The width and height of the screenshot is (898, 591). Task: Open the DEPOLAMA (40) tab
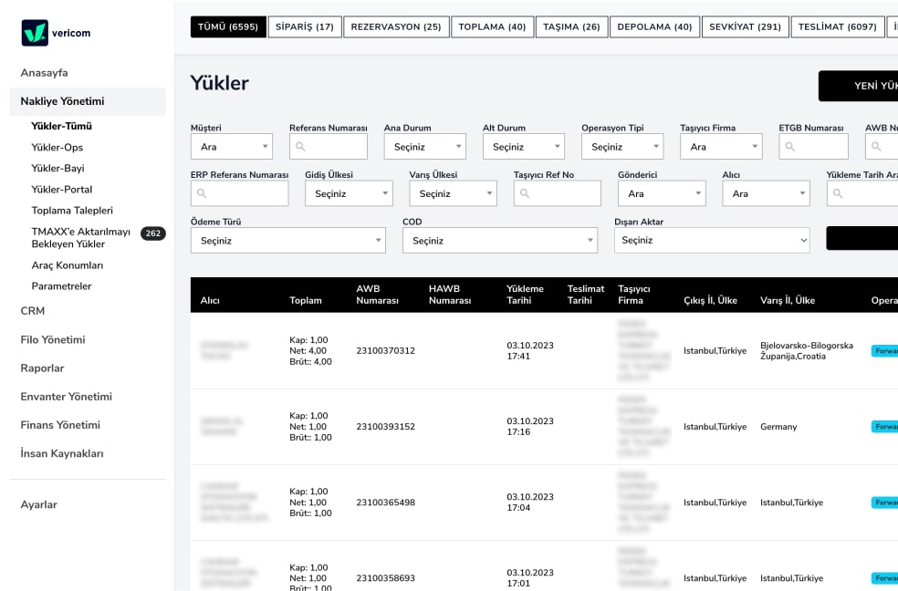(x=654, y=27)
